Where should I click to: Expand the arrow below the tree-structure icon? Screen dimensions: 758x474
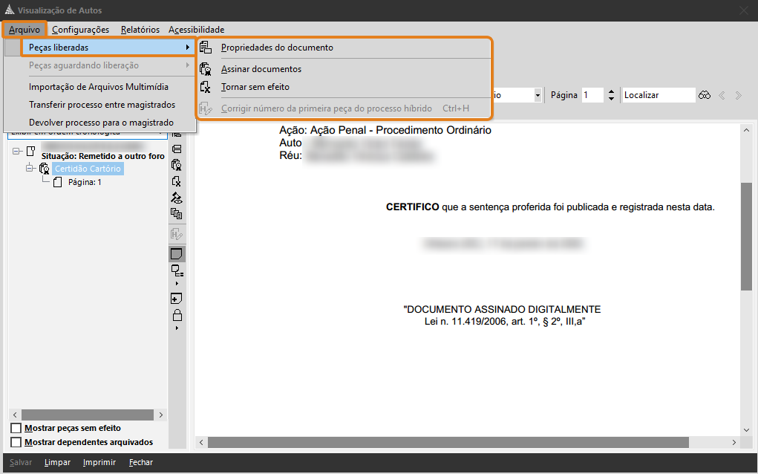click(177, 283)
